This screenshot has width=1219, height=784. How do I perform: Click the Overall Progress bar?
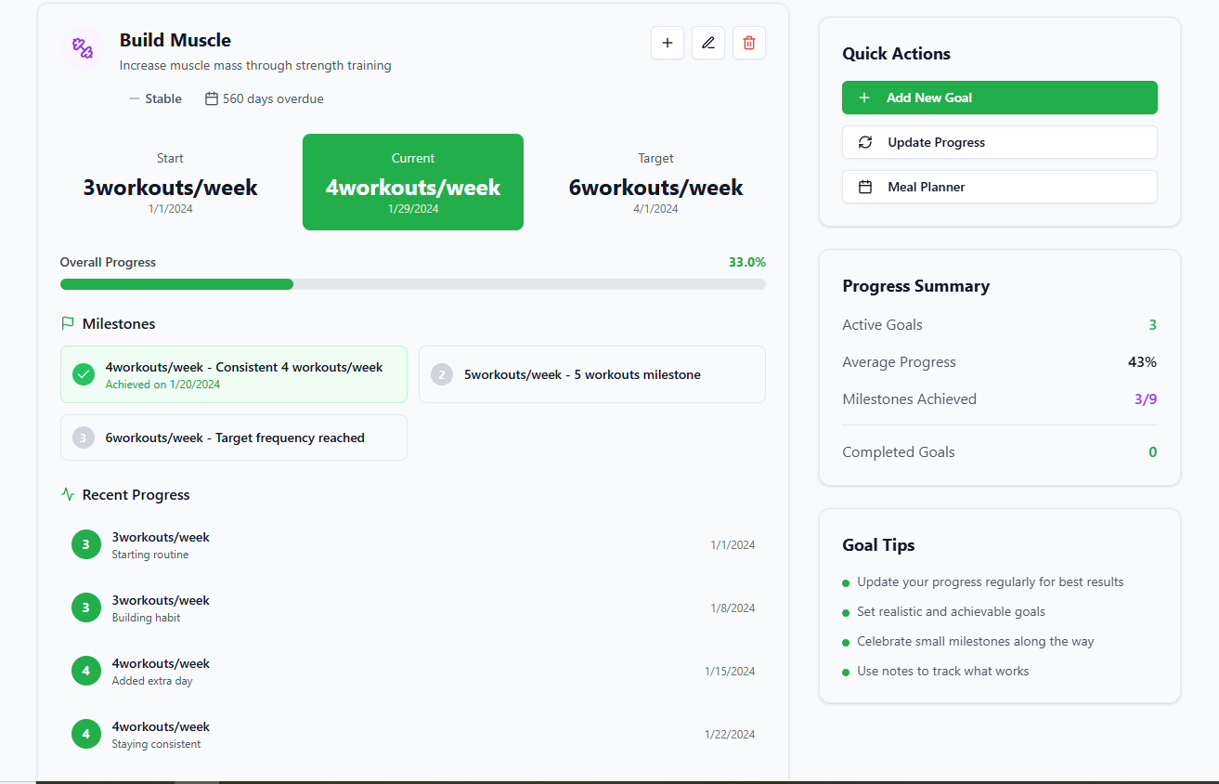click(x=412, y=284)
